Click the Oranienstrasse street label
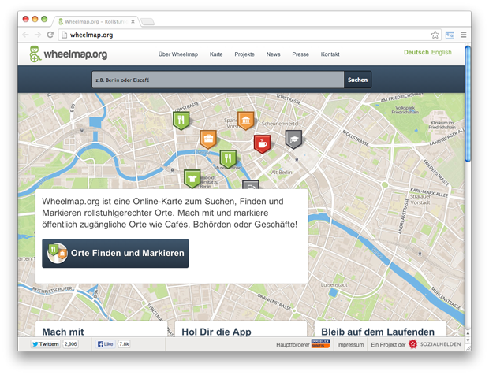Viewport: 489px width, 375px height. (274, 302)
